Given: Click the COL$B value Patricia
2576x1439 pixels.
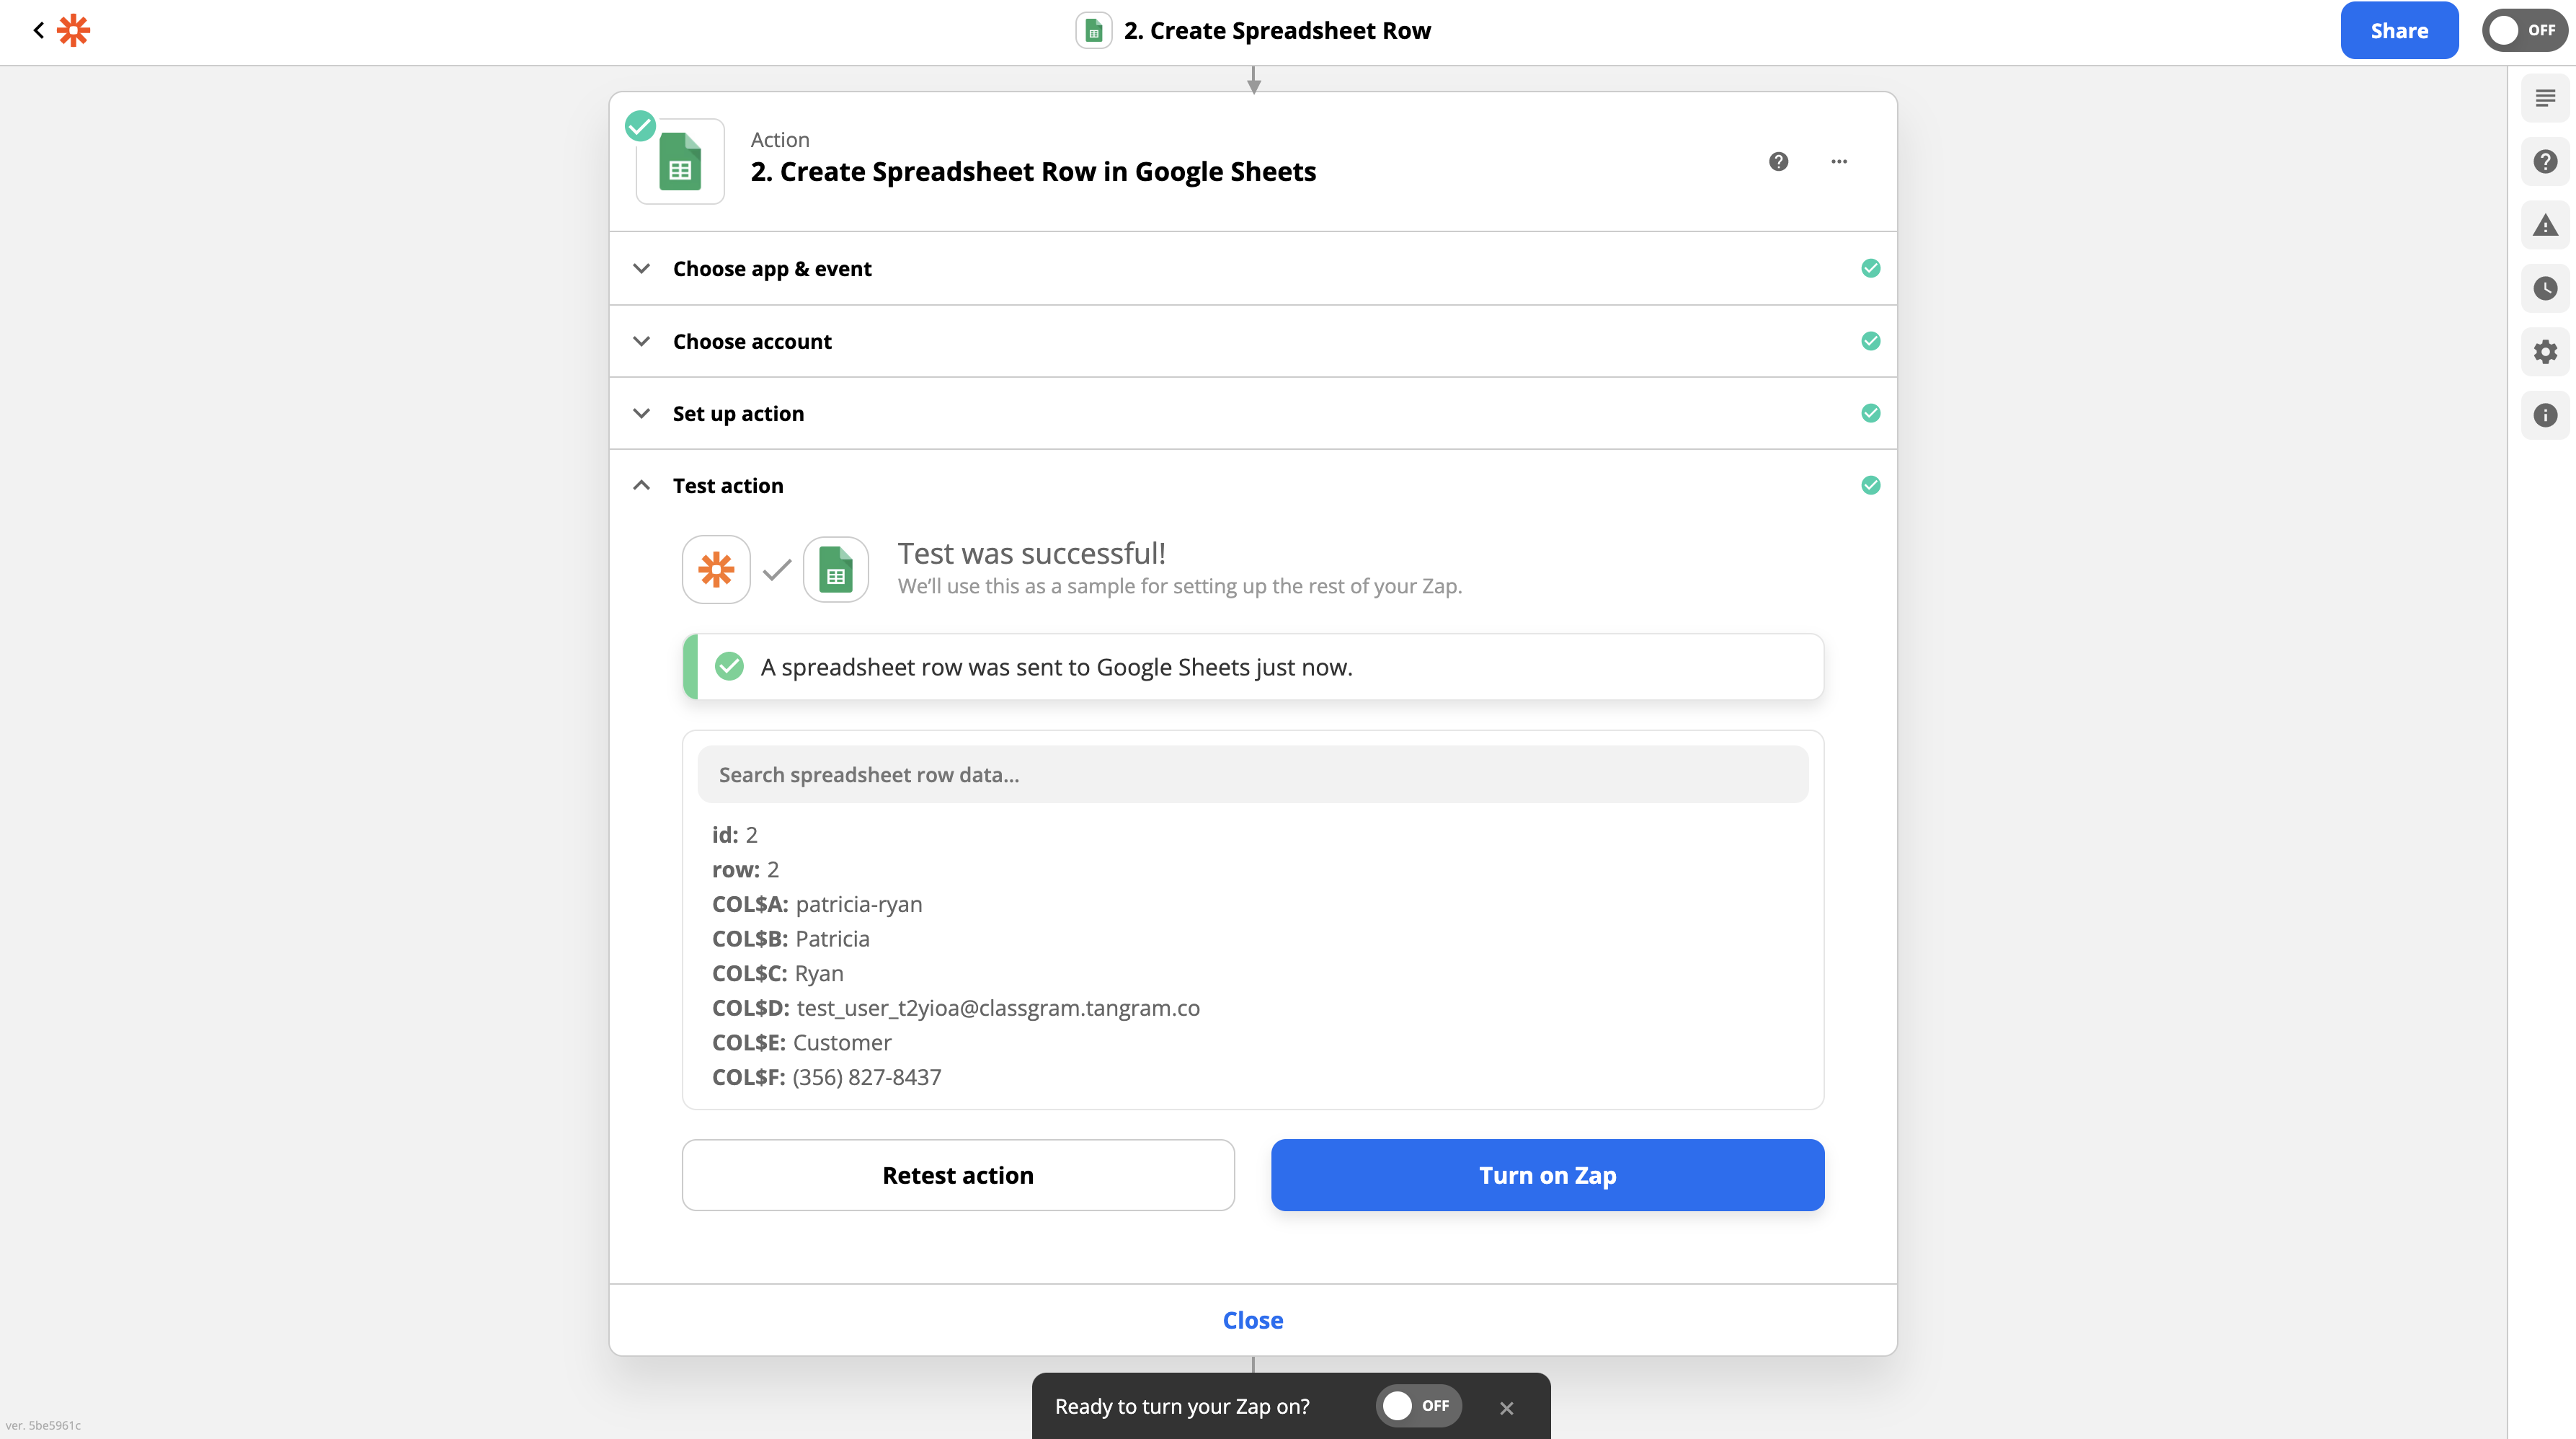Looking at the screenshot, I should point(832,938).
